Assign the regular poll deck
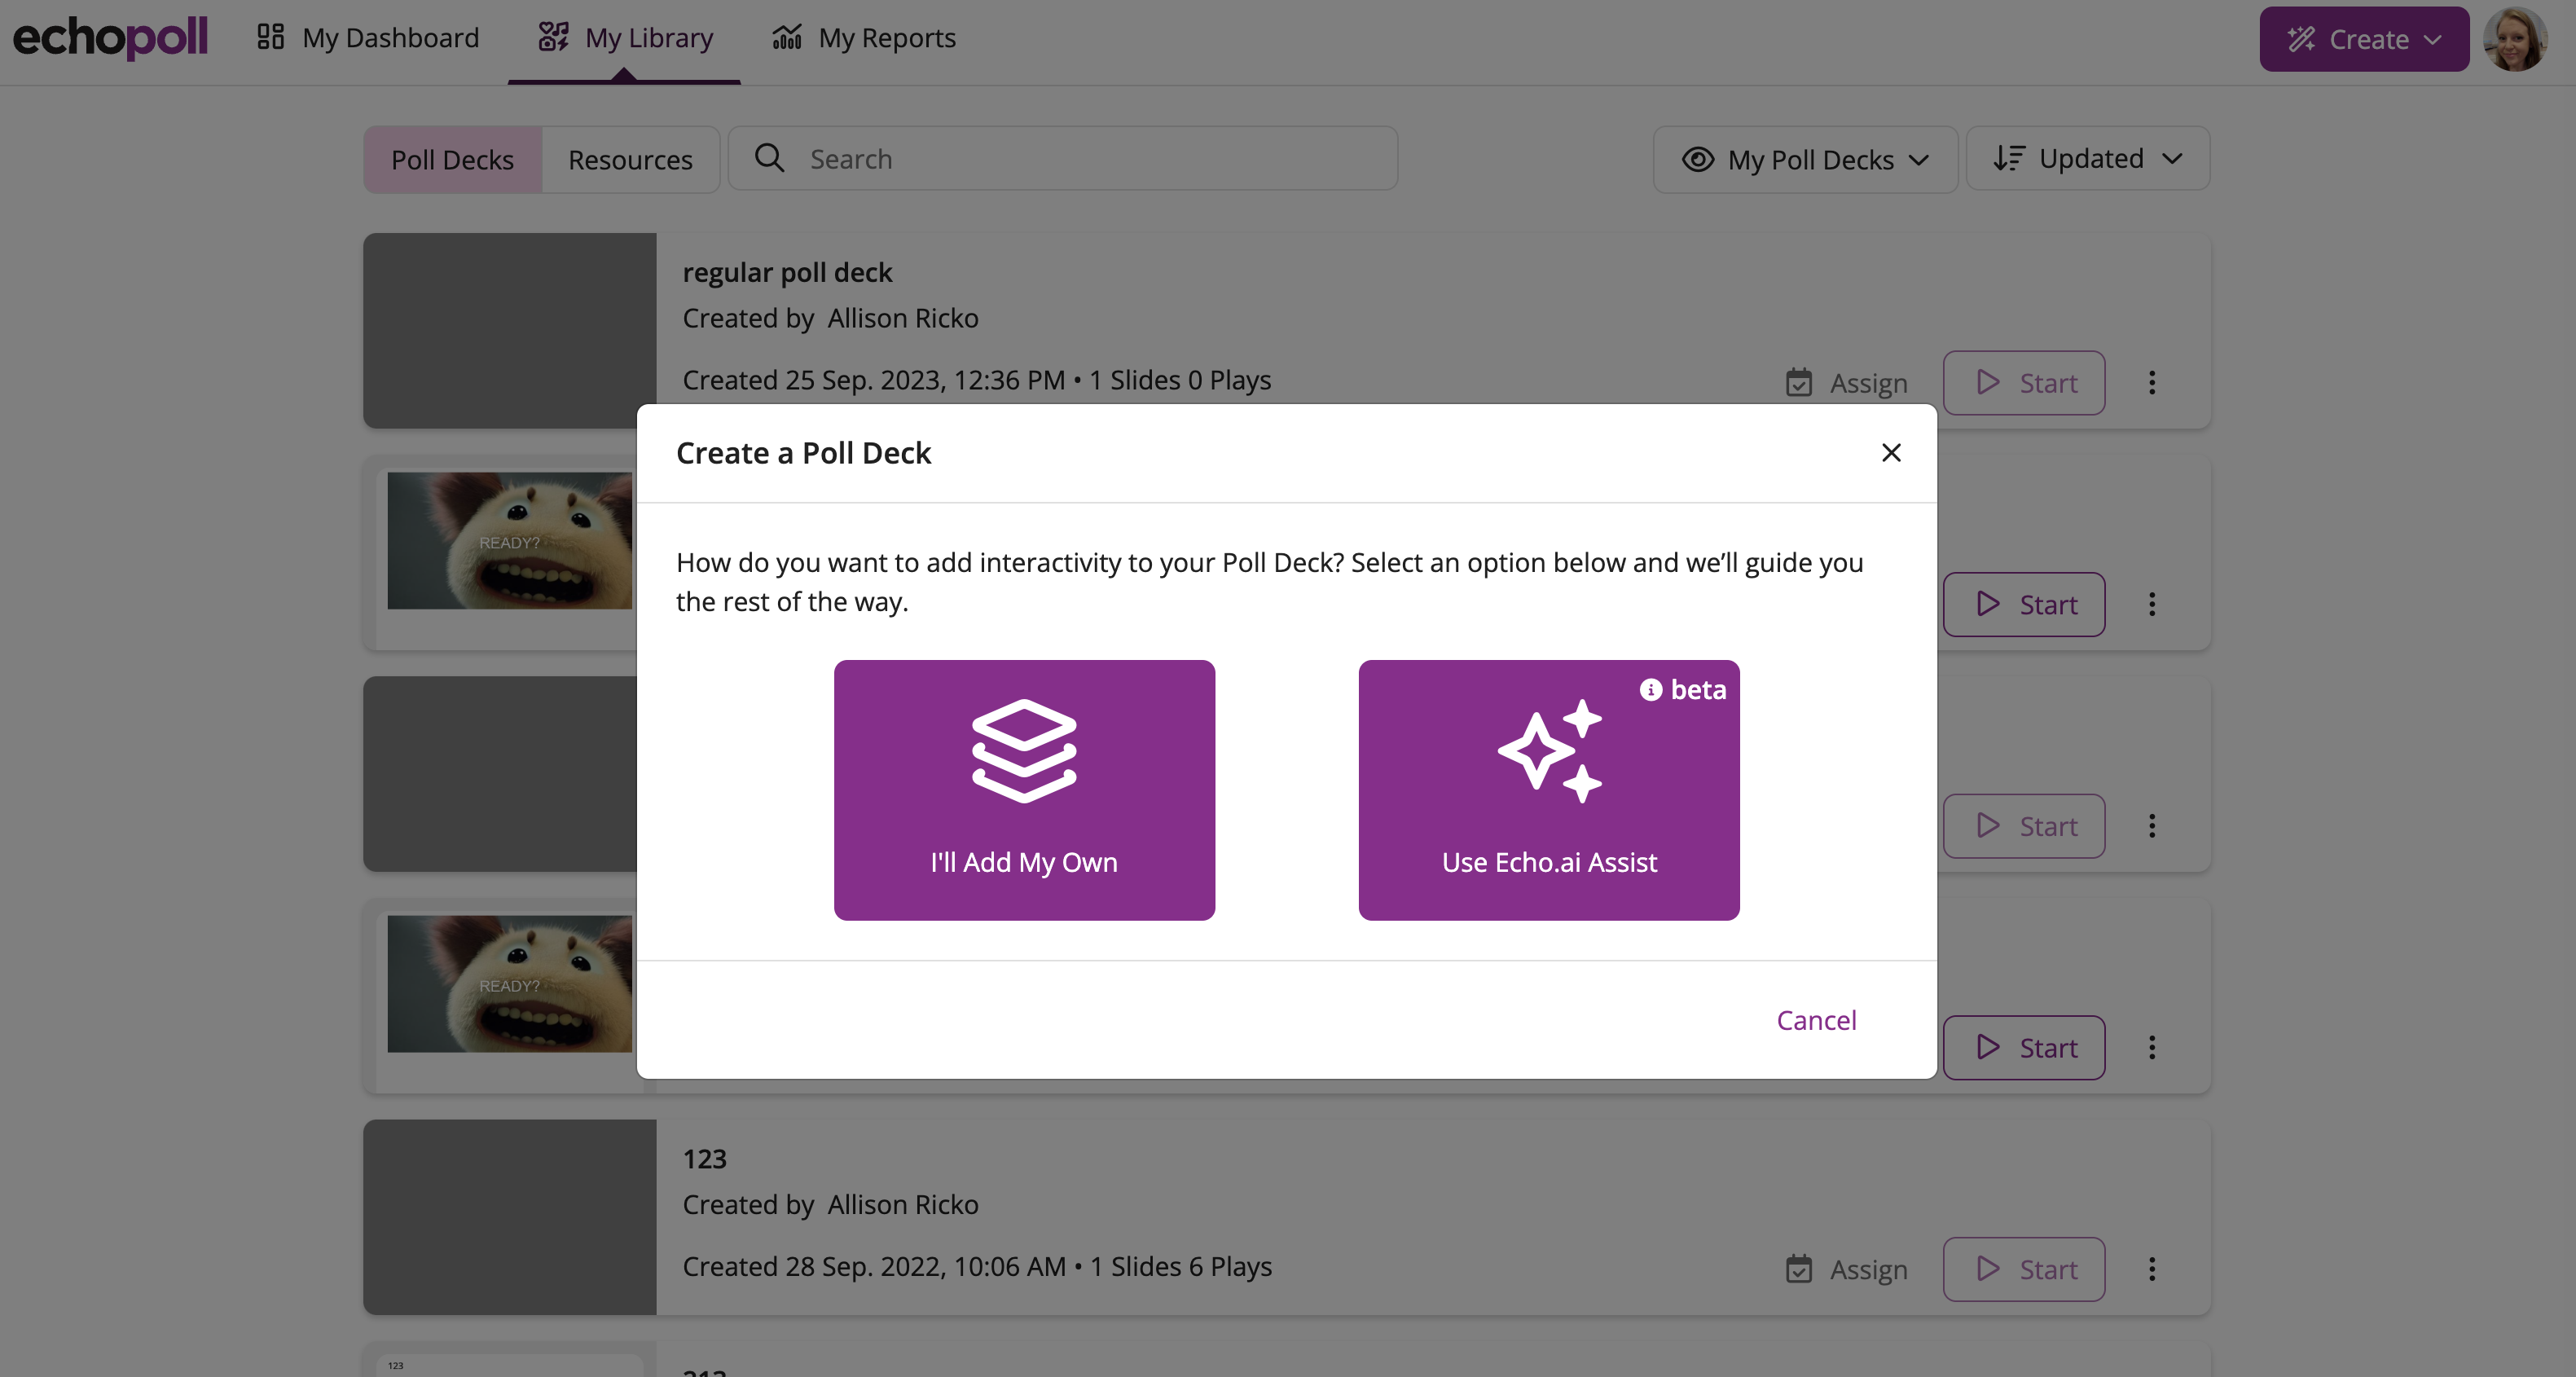2576x1377 pixels. tap(1846, 383)
